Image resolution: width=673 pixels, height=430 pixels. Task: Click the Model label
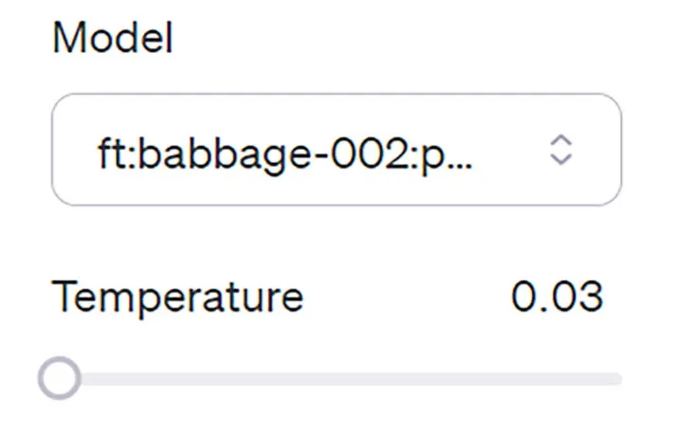point(112,40)
